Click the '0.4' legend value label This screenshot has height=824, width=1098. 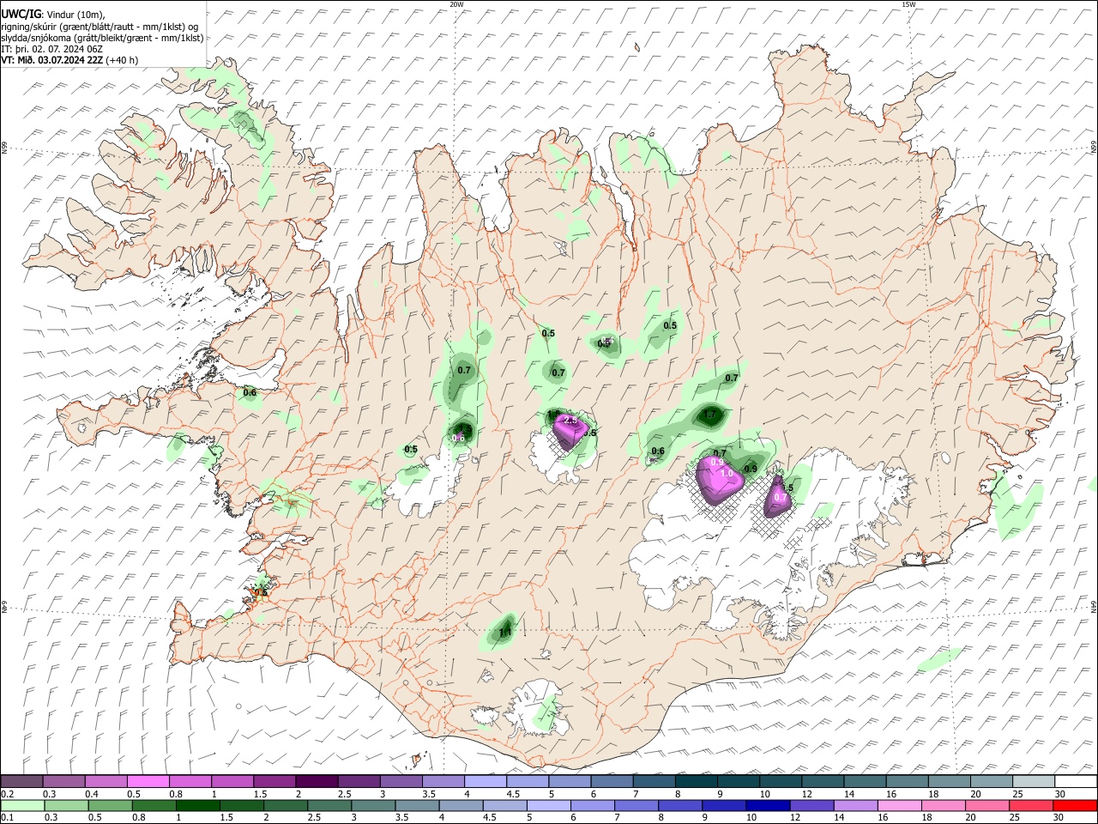tap(92, 794)
